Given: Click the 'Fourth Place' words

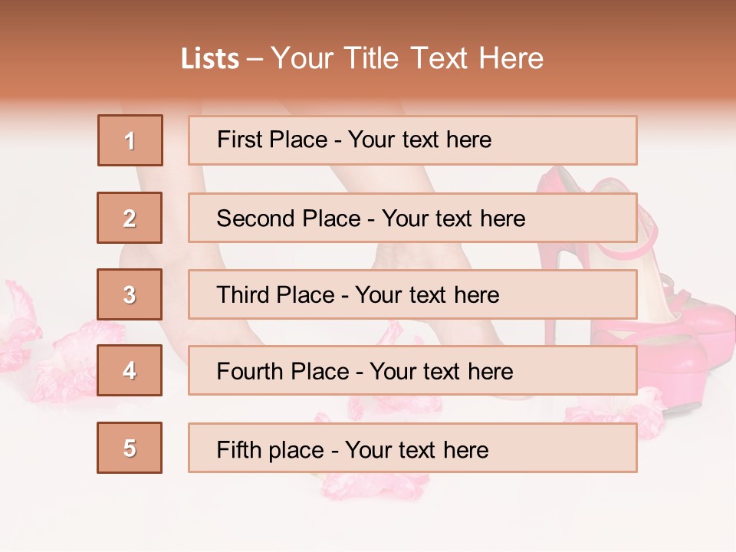Looking at the screenshot, I should click(283, 371).
